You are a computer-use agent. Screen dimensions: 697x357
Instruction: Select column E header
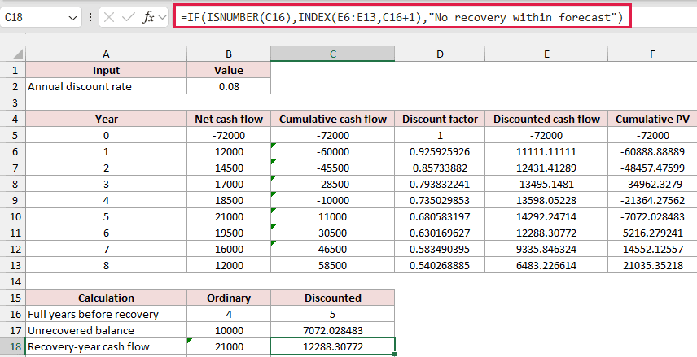(x=546, y=54)
